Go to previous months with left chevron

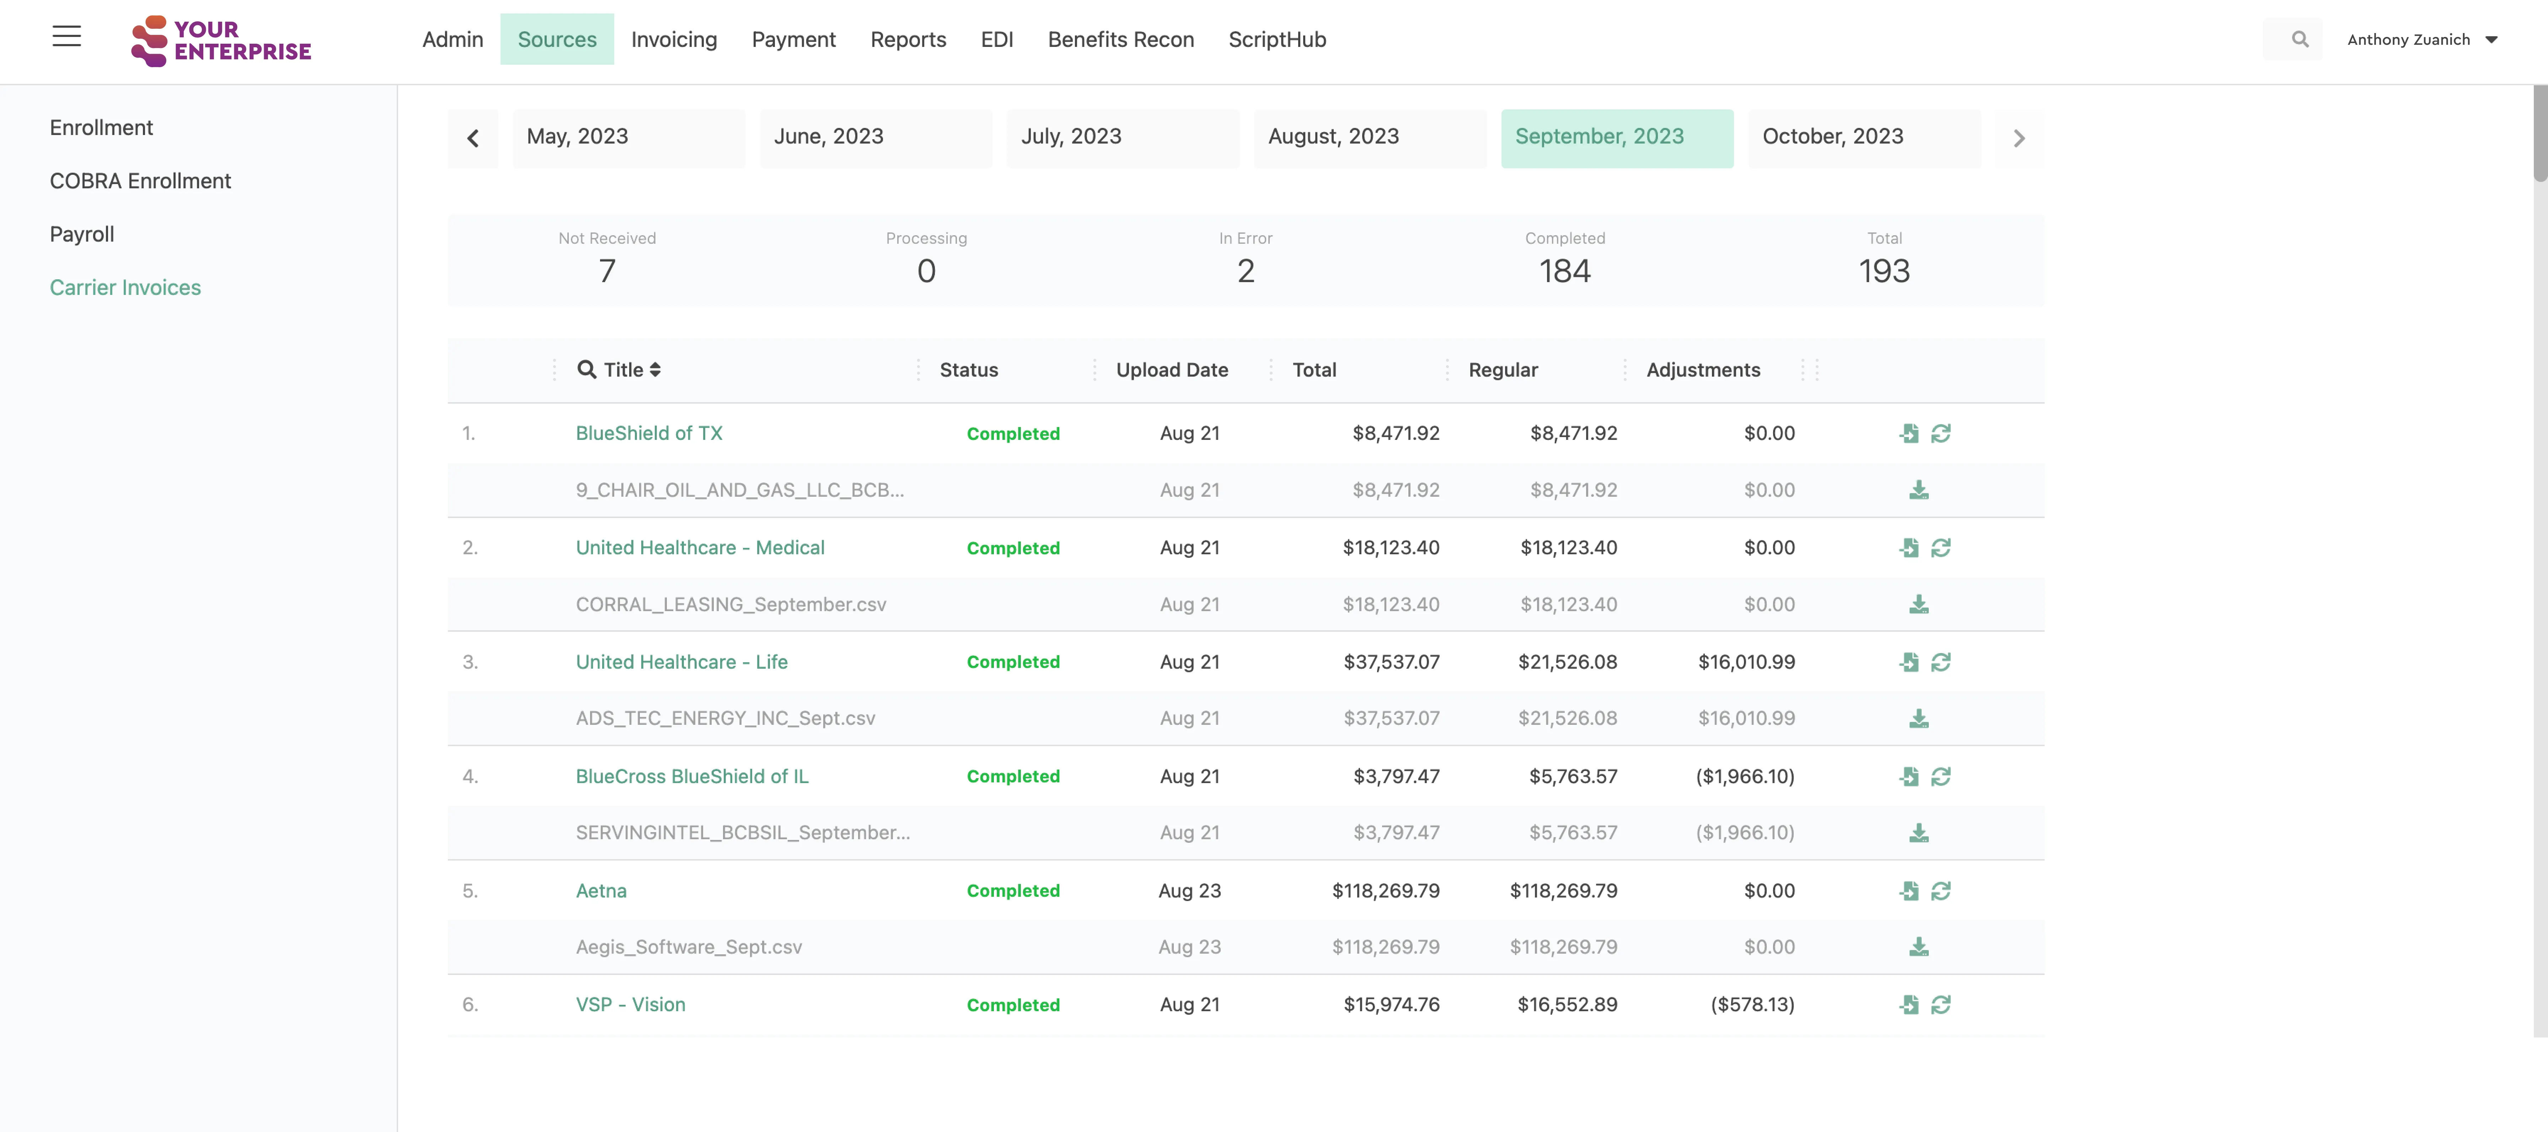point(473,139)
